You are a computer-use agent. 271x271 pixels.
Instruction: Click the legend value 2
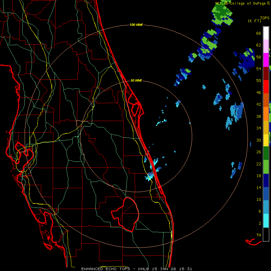[x=260, y=223]
